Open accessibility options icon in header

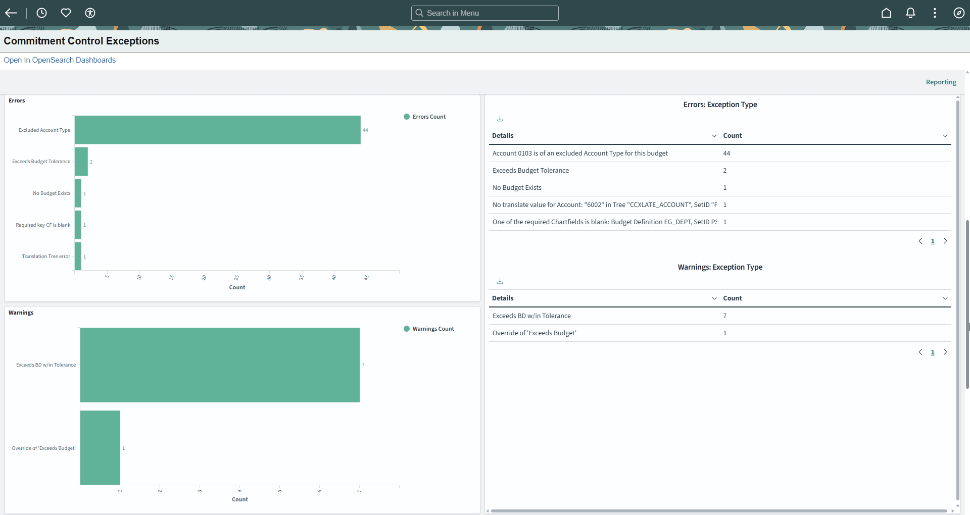tap(90, 13)
